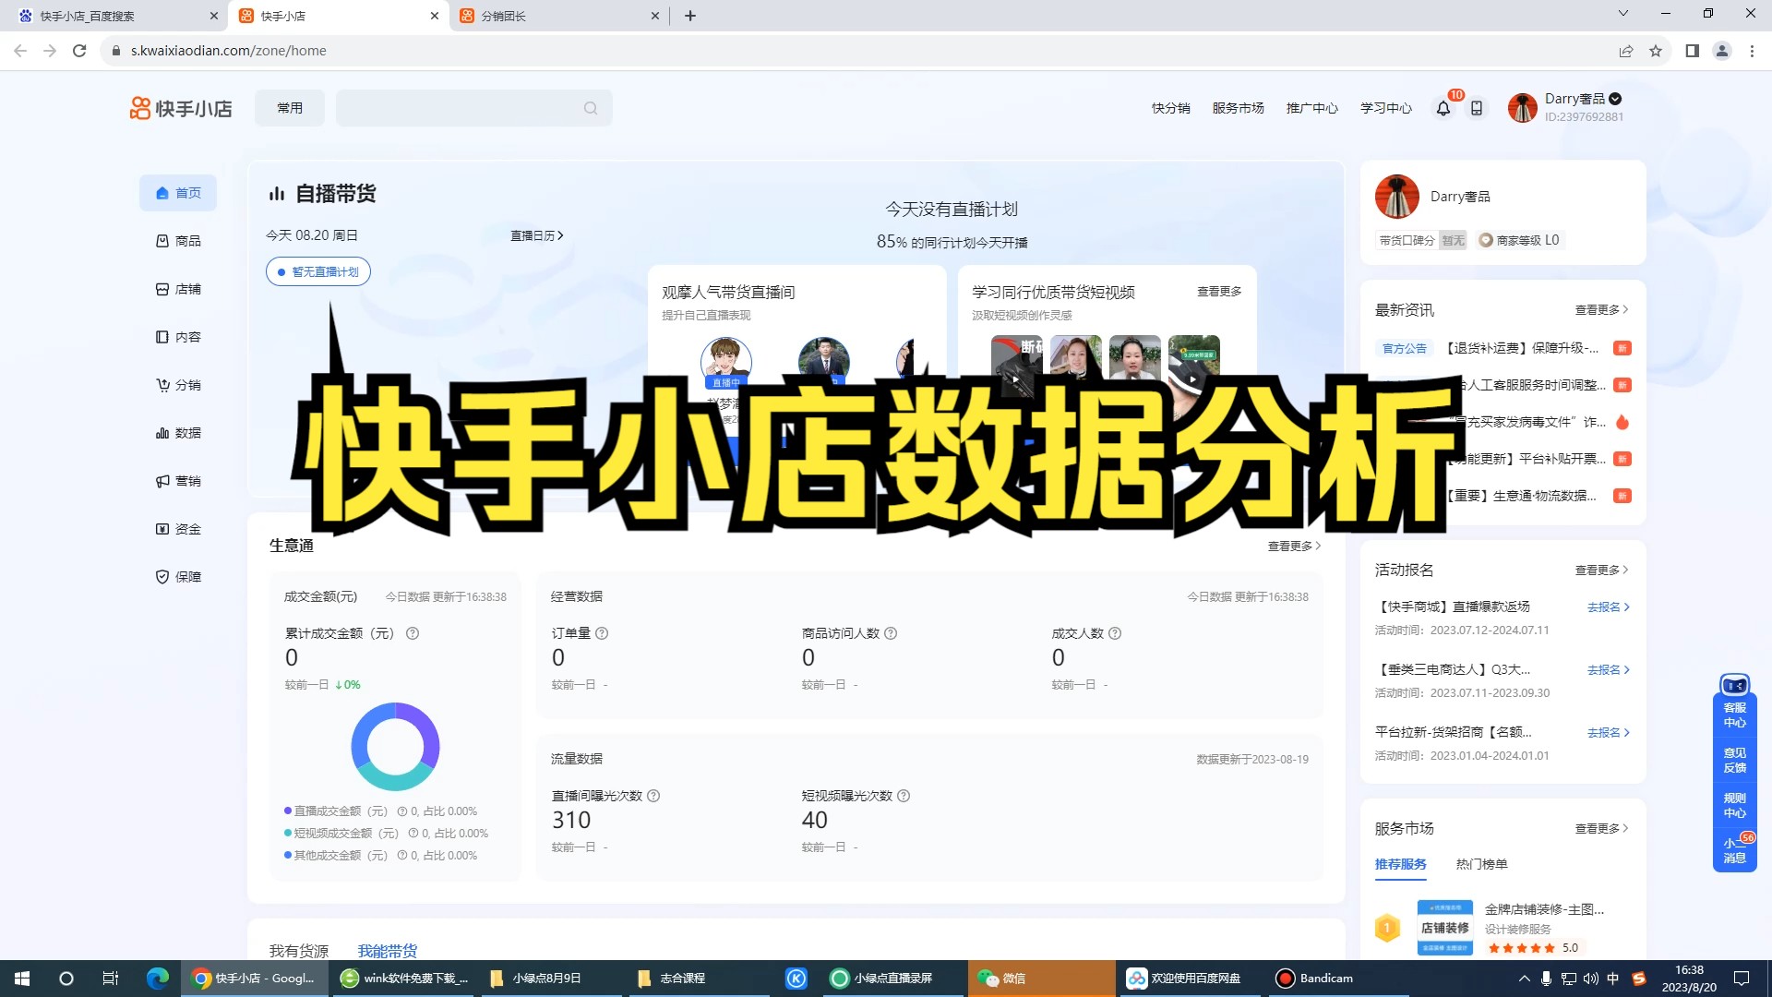
Task: Expand 查看更多 in 最新资讯
Action: click(x=1601, y=309)
